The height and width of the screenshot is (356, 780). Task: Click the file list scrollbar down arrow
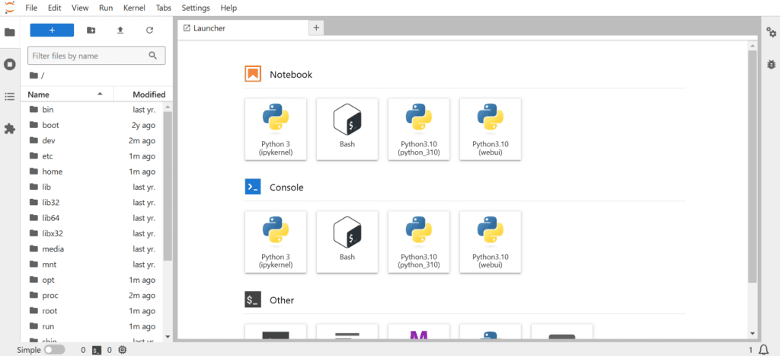[168, 336]
